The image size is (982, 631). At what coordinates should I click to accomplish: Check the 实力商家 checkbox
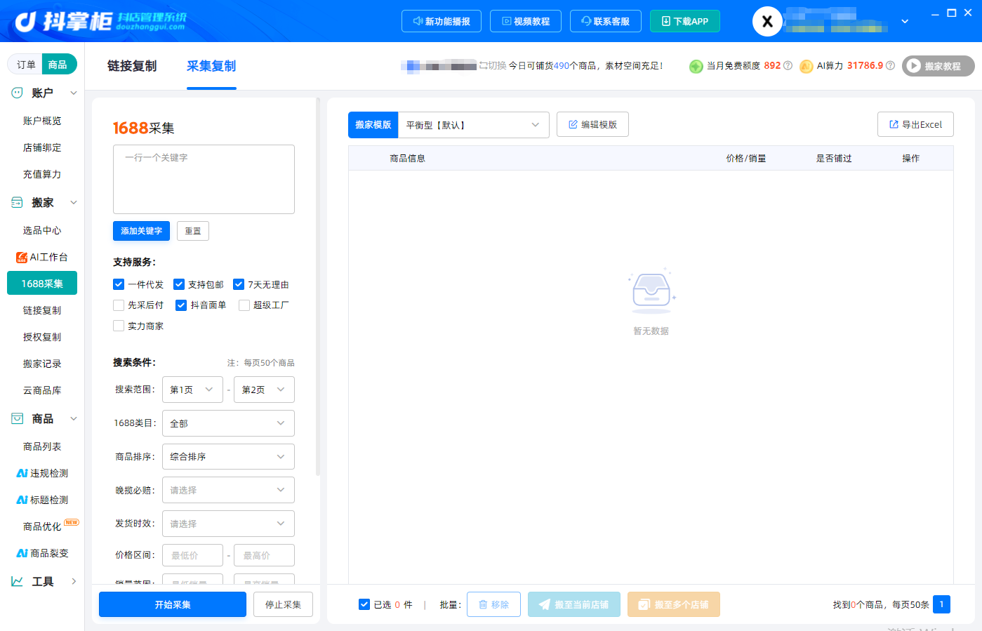[119, 326]
